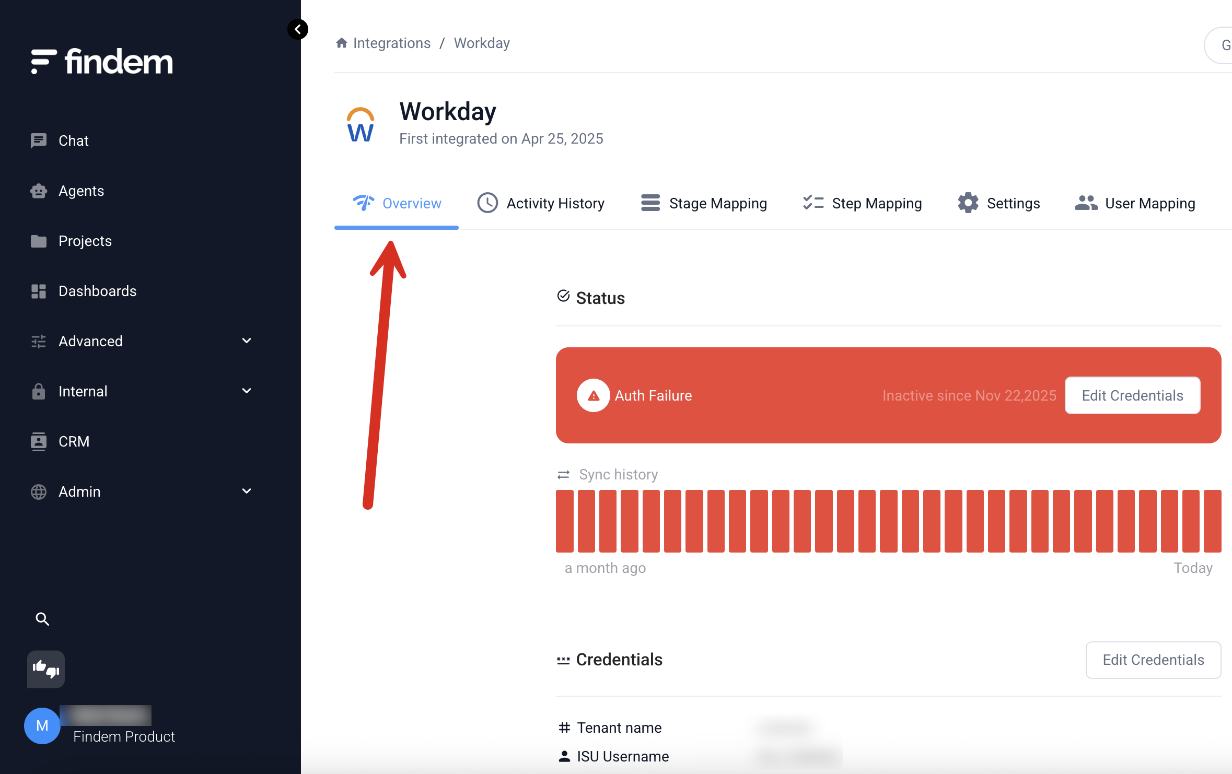The height and width of the screenshot is (774, 1232).
Task: Click the CRM contact icon
Action: point(39,441)
